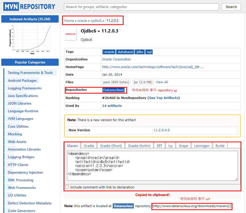The height and width of the screenshot is (213, 246).
Task: Click the MVN Repository logo
Action: tap(29, 7)
